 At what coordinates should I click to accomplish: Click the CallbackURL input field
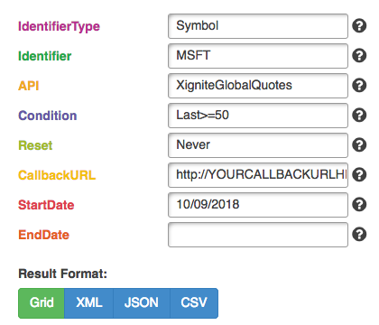pos(258,175)
